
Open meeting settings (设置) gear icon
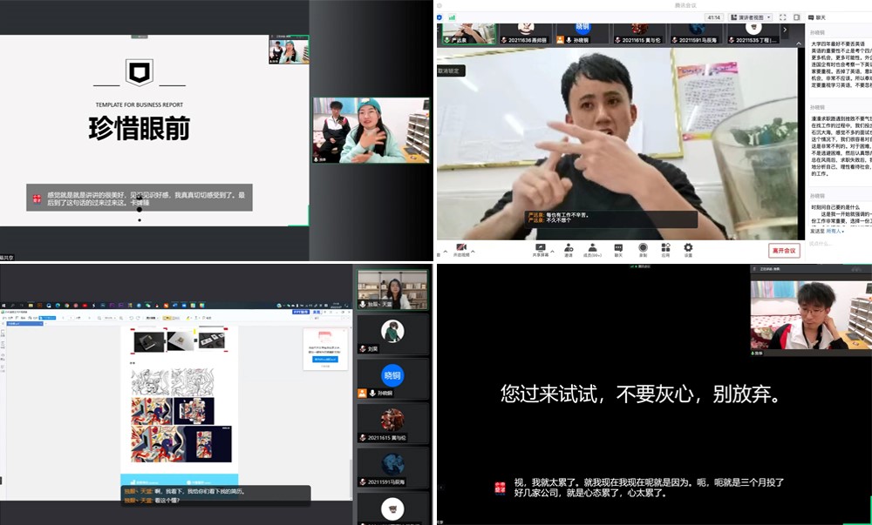(688, 249)
